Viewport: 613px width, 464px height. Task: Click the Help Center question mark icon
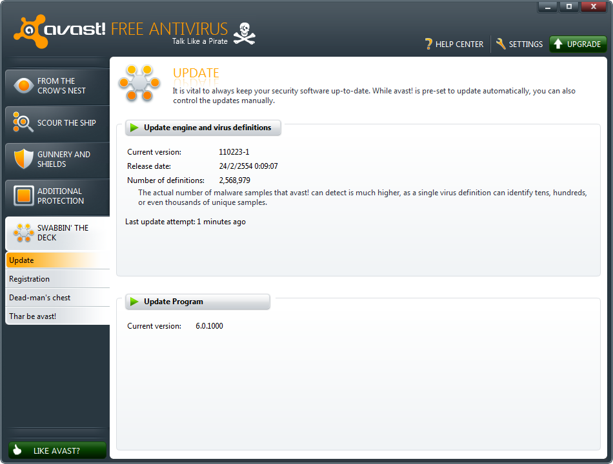[x=428, y=44]
